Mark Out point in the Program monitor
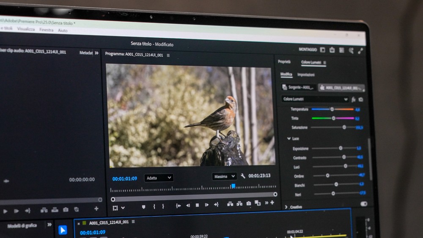Screen dimensions: 423x238 point(163,206)
